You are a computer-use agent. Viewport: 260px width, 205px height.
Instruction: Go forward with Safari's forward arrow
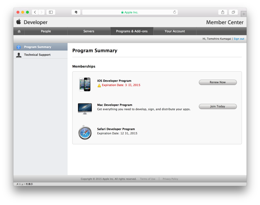(x=41, y=12)
